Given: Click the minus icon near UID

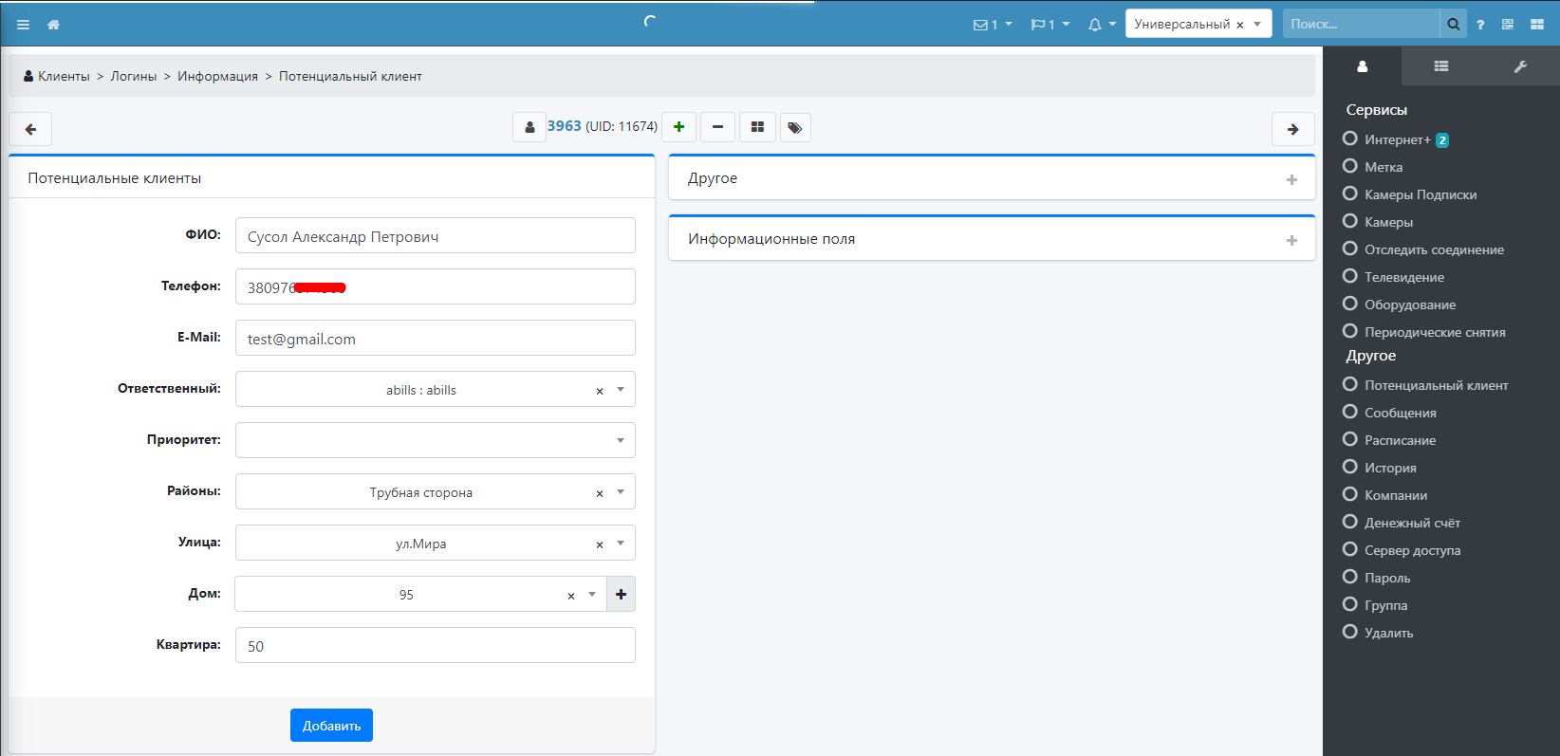Looking at the screenshot, I should click(x=717, y=127).
